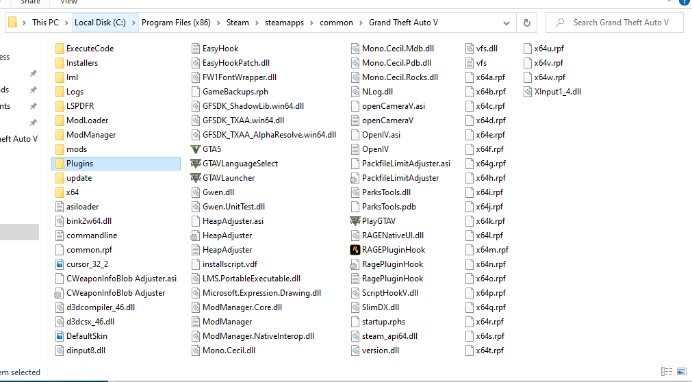
Task: Select the RAGEPluginHook Rockstar icon
Action: (355, 250)
